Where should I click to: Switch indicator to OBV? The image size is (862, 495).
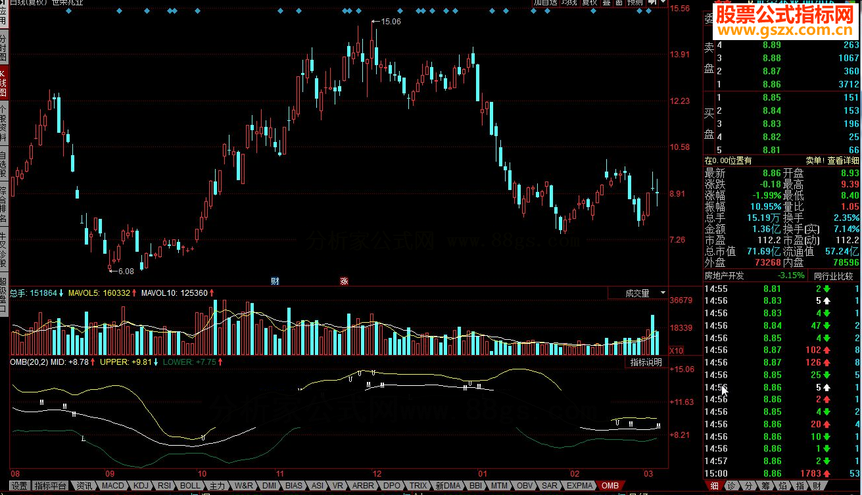[x=525, y=486]
